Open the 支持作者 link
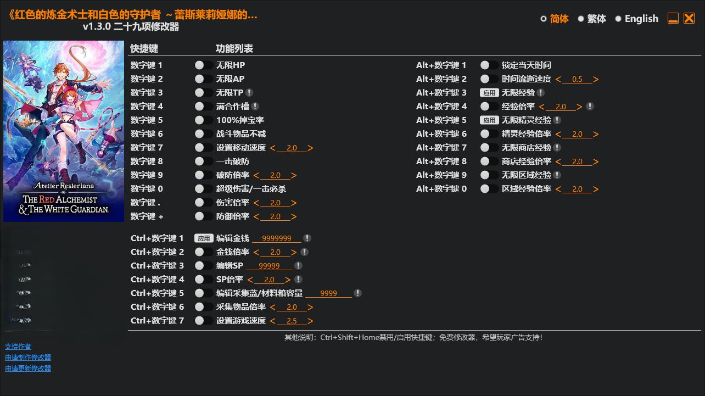 pos(18,347)
